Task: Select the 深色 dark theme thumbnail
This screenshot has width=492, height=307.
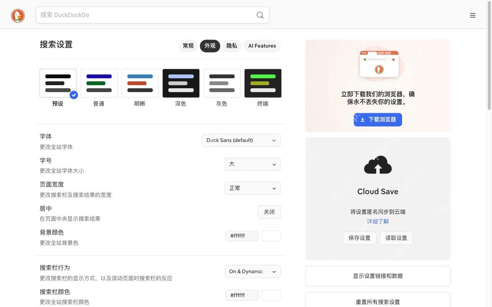Action: tap(181, 83)
